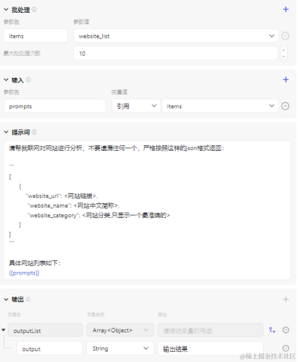Collapse the 批处理 section
The height and width of the screenshot is (362, 298).
tap(6, 9)
